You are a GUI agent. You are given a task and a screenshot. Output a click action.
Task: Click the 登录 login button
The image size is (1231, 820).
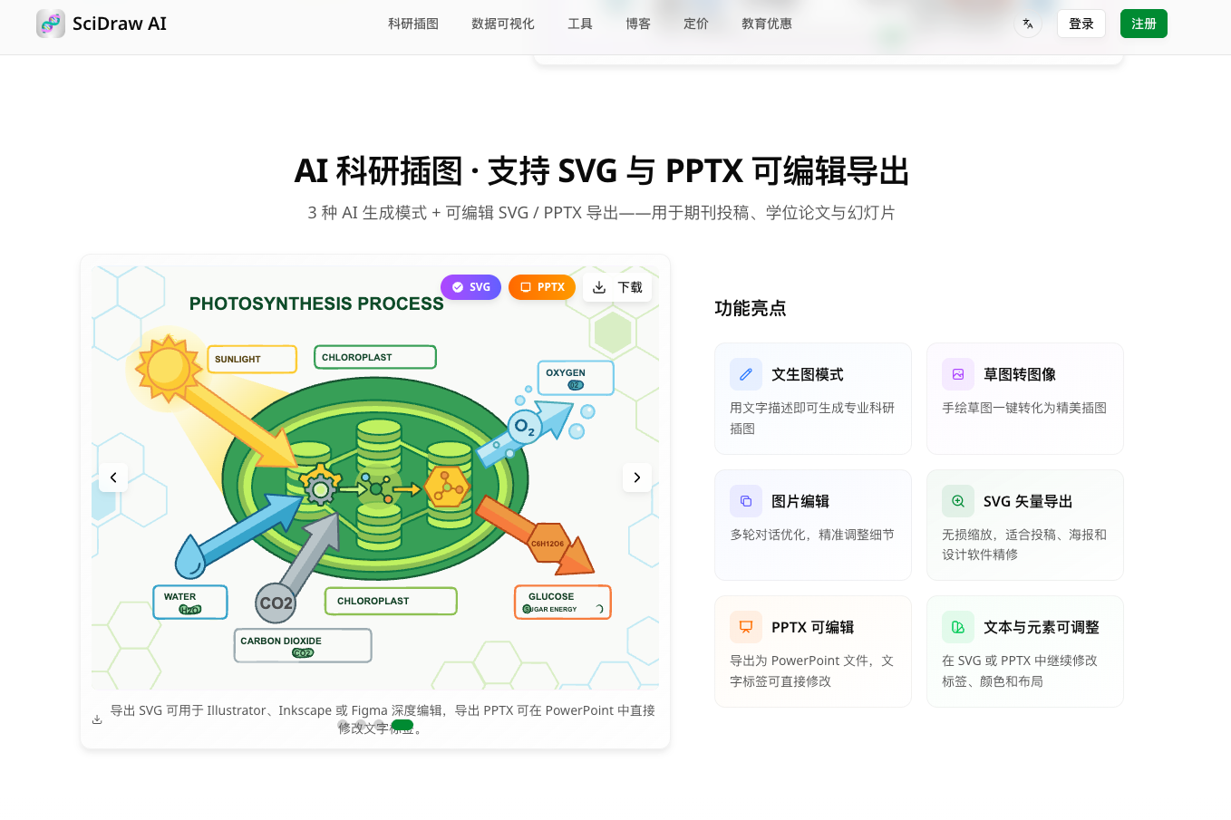1081,24
